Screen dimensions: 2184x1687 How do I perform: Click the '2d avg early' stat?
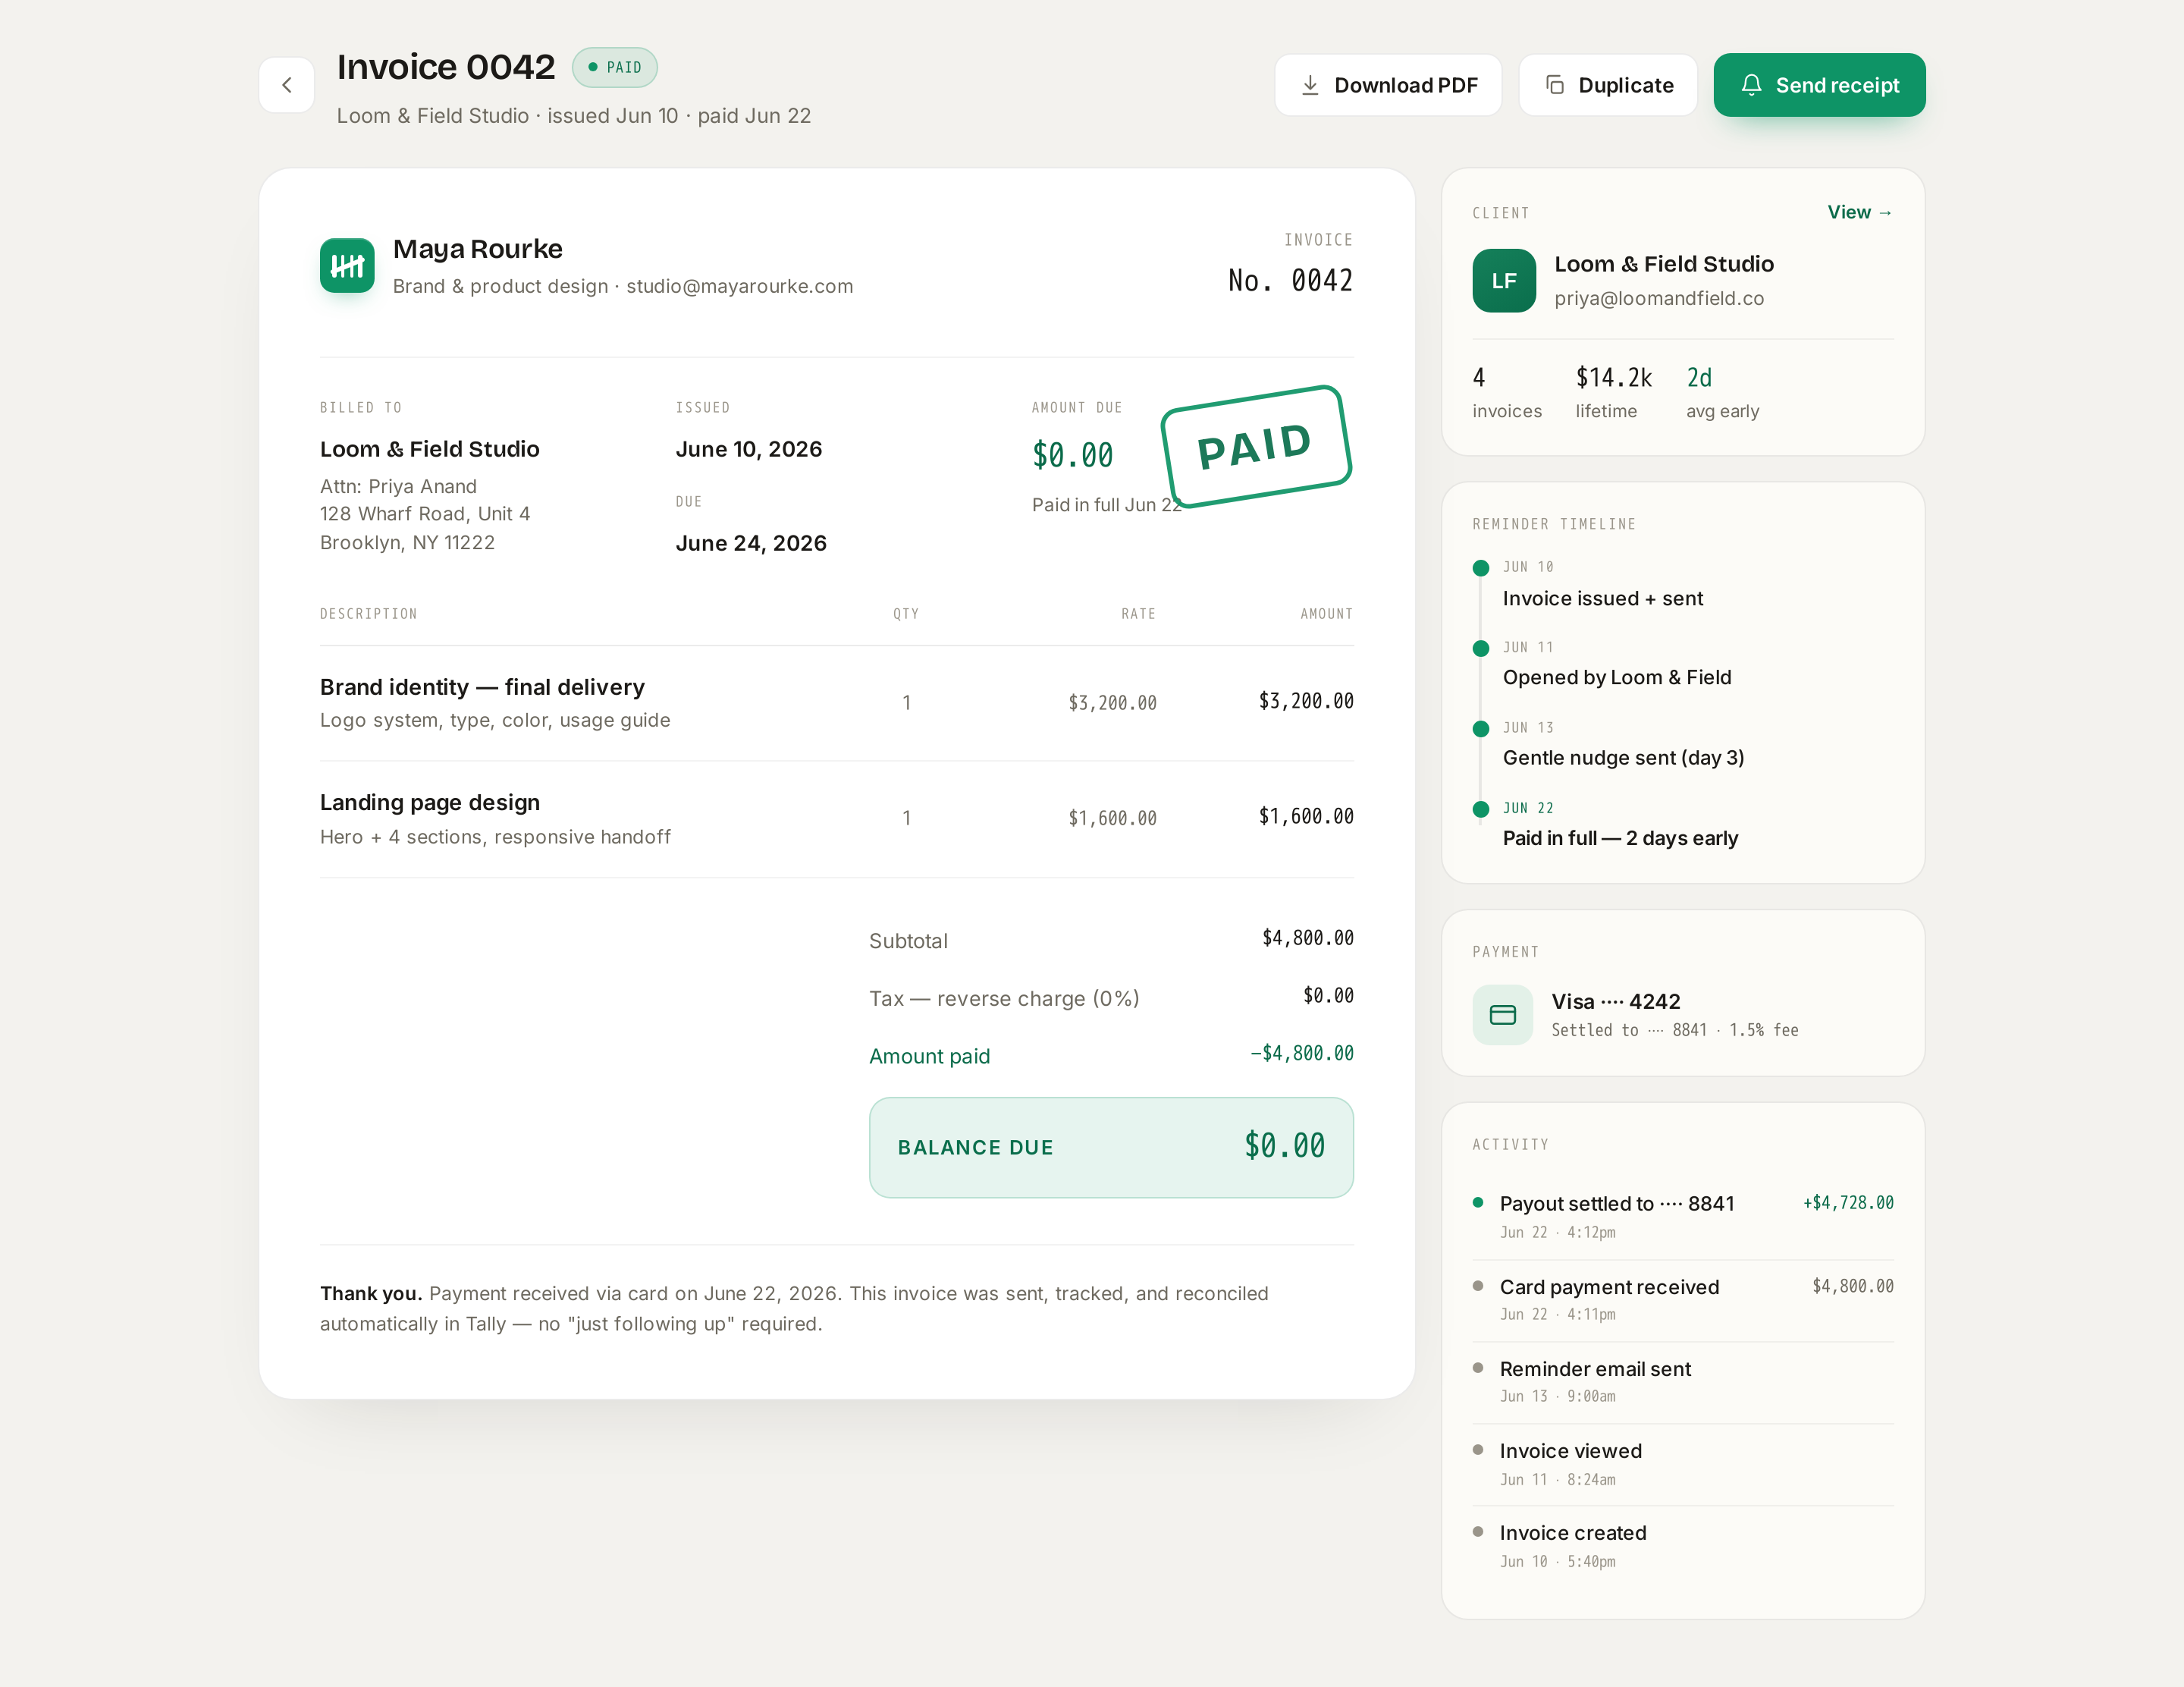click(x=1723, y=392)
